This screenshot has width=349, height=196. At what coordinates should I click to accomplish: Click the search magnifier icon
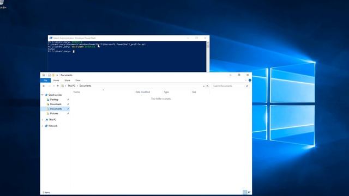[x=247, y=86]
